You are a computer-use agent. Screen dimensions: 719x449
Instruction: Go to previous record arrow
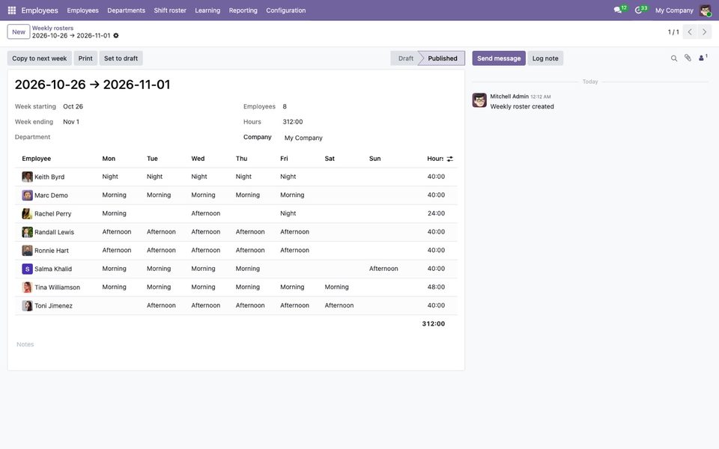pyautogui.click(x=690, y=32)
